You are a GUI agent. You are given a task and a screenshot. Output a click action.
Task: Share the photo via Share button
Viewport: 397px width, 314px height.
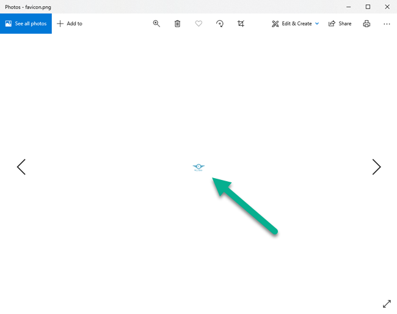340,24
